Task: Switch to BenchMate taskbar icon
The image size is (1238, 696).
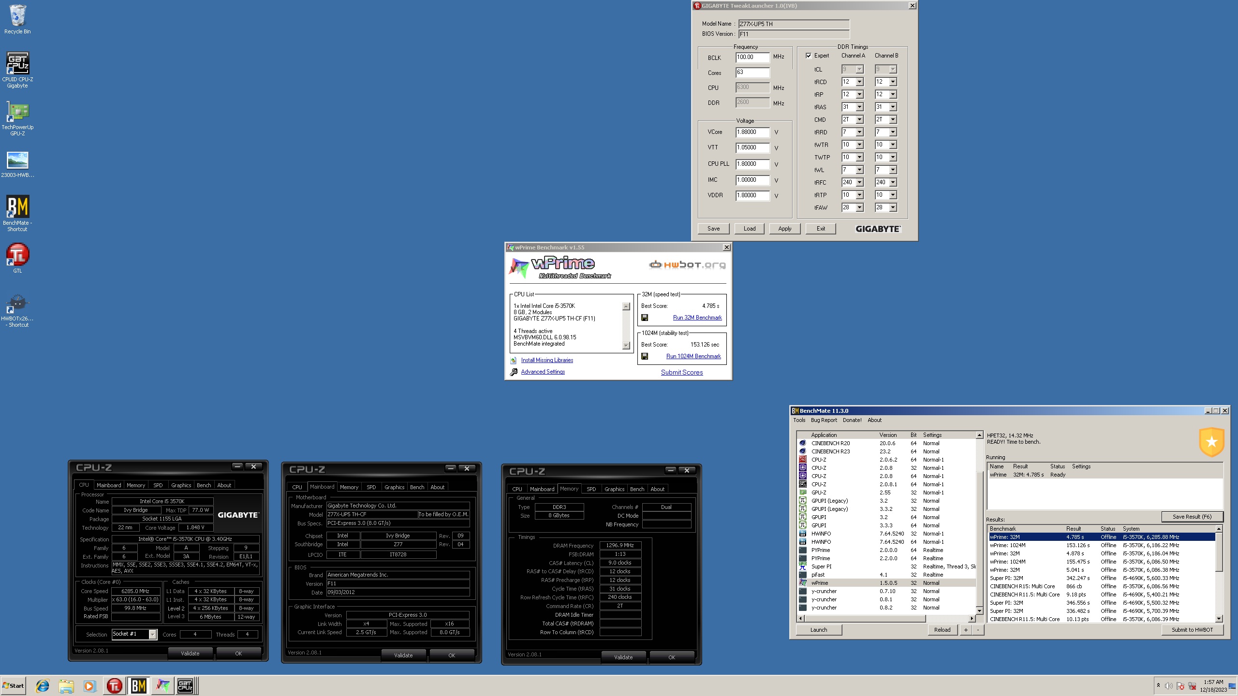Action: [139, 685]
